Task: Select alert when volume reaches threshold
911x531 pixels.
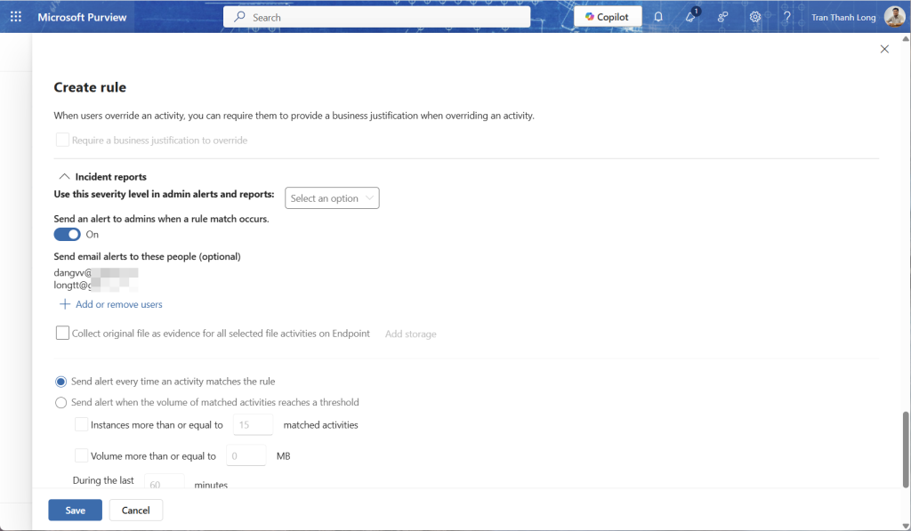Action: (x=61, y=402)
